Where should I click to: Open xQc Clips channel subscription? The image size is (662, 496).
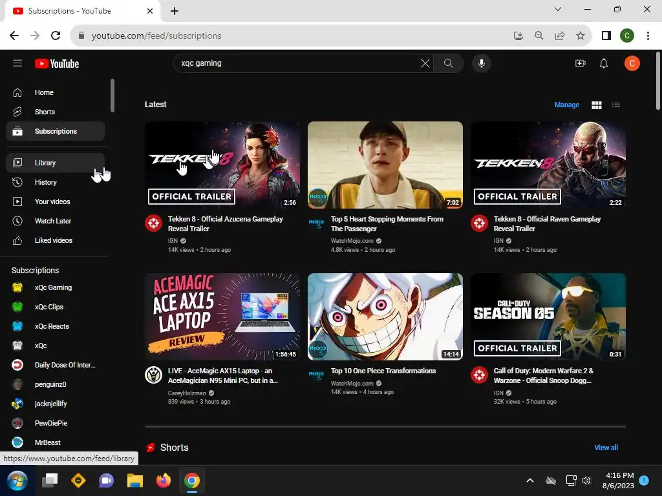(x=56, y=307)
